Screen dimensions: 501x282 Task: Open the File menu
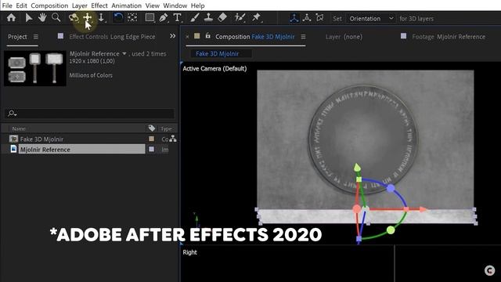pos(7,5)
